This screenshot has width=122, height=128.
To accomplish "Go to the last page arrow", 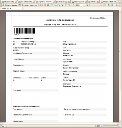I will coord(101,5).
